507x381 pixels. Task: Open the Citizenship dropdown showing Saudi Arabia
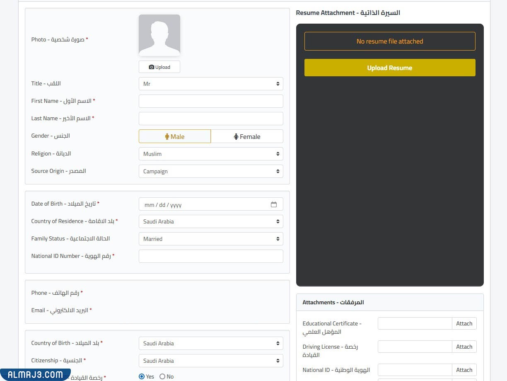[211, 361]
